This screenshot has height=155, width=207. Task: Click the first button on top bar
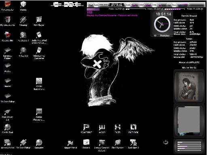click(91, 5)
